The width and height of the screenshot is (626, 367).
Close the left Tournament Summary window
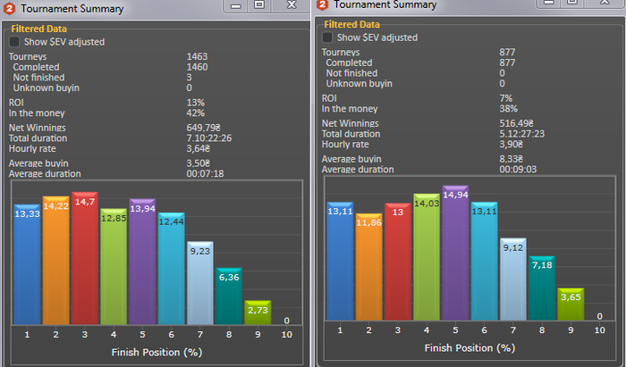[292, 5]
